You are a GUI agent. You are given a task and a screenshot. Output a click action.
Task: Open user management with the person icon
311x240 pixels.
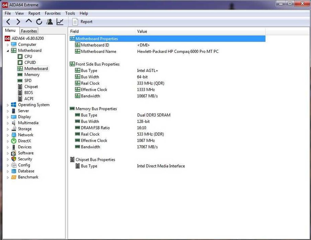click(49, 22)
